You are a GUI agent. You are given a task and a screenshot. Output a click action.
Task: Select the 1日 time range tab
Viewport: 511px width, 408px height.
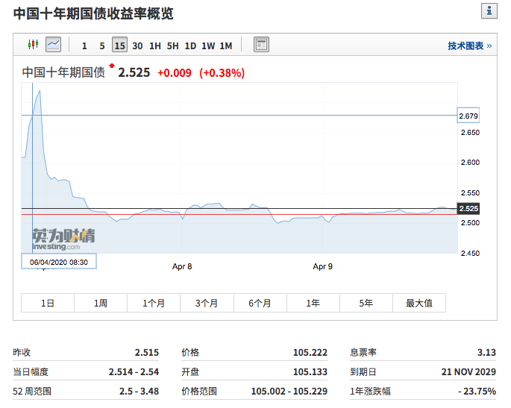click(48, 303)
